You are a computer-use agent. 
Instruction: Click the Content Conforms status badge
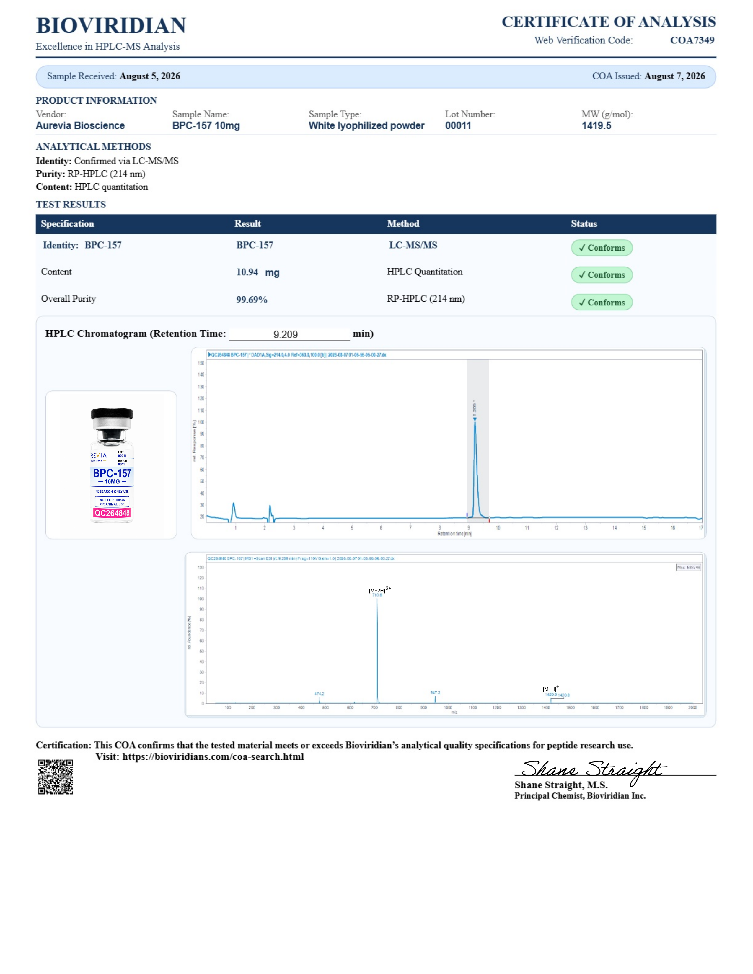click(602, 275)
